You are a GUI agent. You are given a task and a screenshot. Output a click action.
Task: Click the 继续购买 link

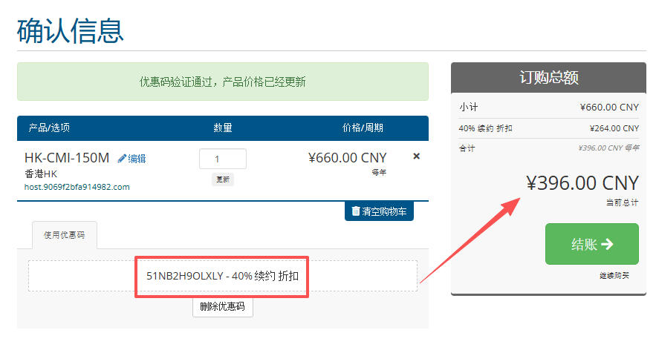click(614, 276)
